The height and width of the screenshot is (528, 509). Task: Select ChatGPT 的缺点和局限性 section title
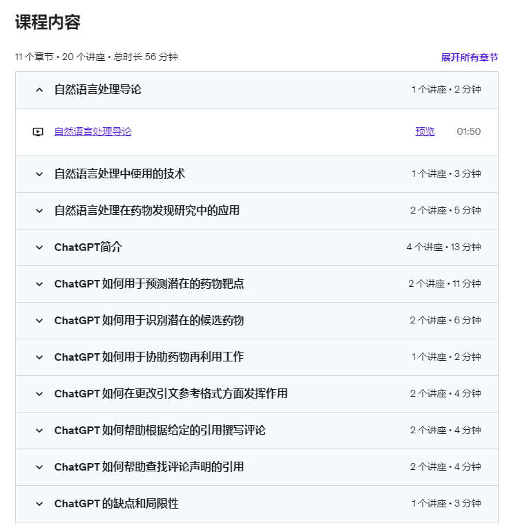117,504
